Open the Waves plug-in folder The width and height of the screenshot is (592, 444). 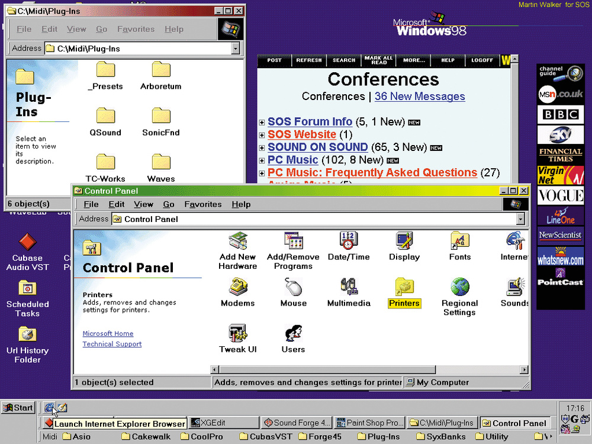point(161,163)
